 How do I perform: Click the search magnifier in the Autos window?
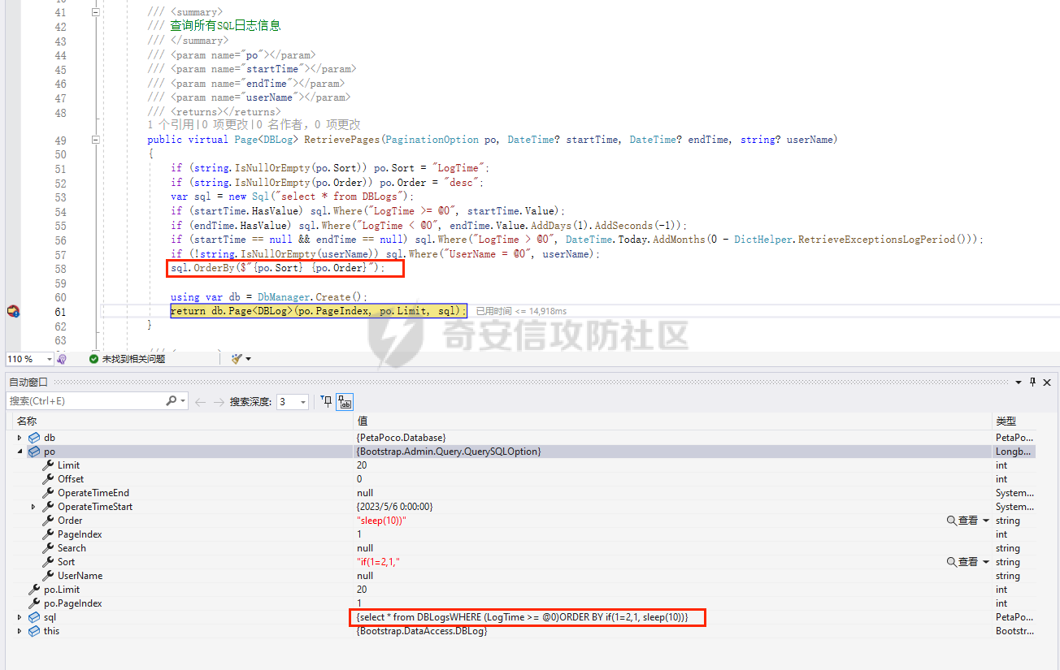tap(172, 401)
